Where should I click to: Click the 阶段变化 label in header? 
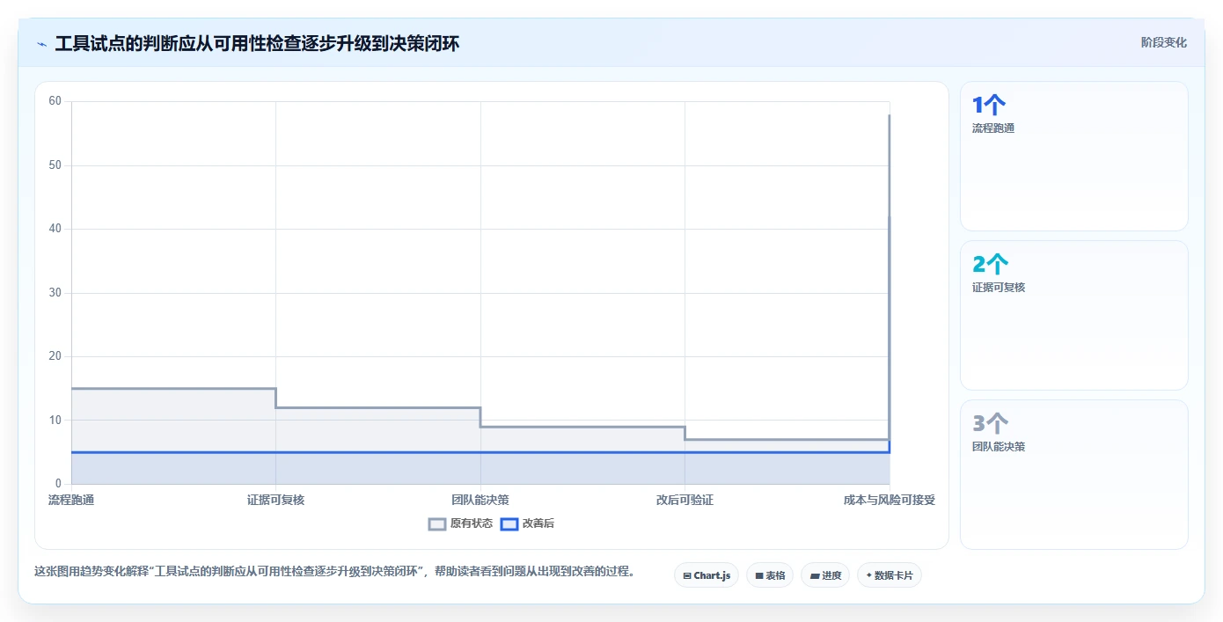[1163, 42]
